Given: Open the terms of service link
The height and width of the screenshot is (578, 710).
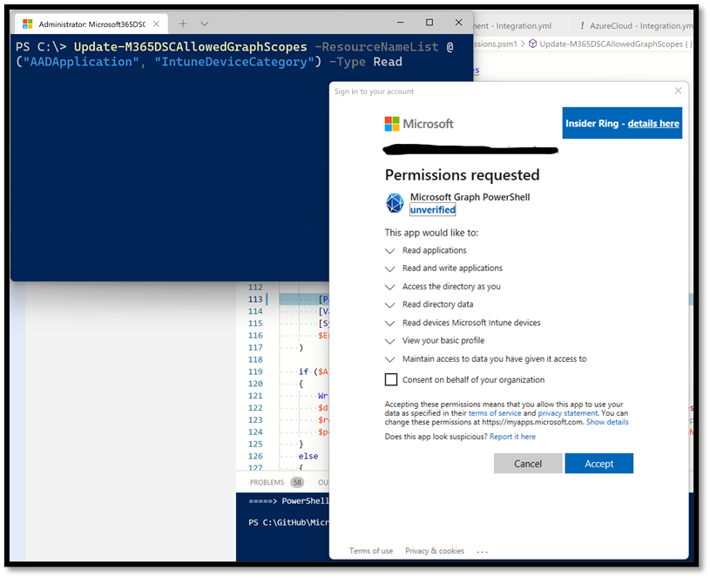Looking at the screenshot, I should 495,413.
